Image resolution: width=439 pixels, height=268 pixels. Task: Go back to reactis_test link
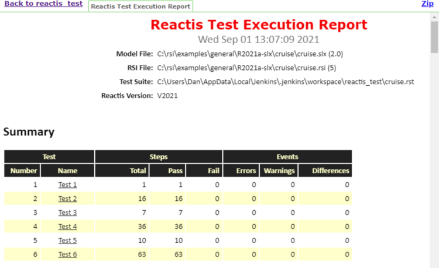point(43,4)
